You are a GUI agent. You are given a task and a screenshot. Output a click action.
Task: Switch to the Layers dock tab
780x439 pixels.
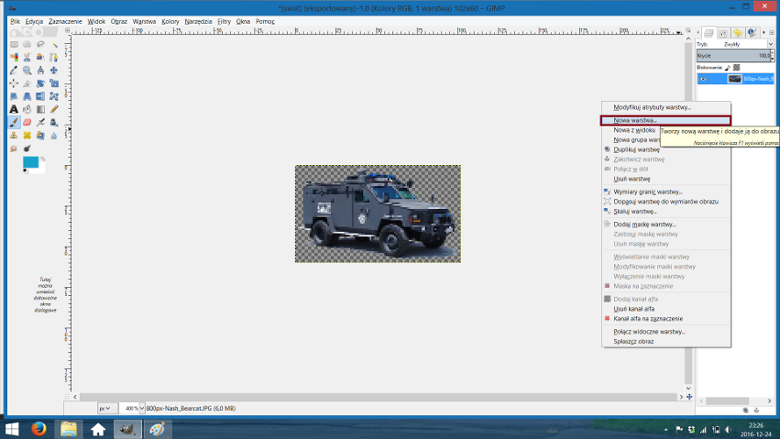click(x=709, y=32)
